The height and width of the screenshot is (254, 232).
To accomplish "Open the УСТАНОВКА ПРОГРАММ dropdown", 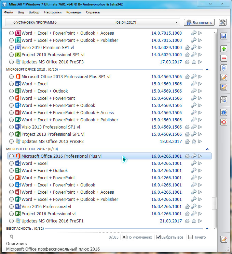I will (92, 22).
